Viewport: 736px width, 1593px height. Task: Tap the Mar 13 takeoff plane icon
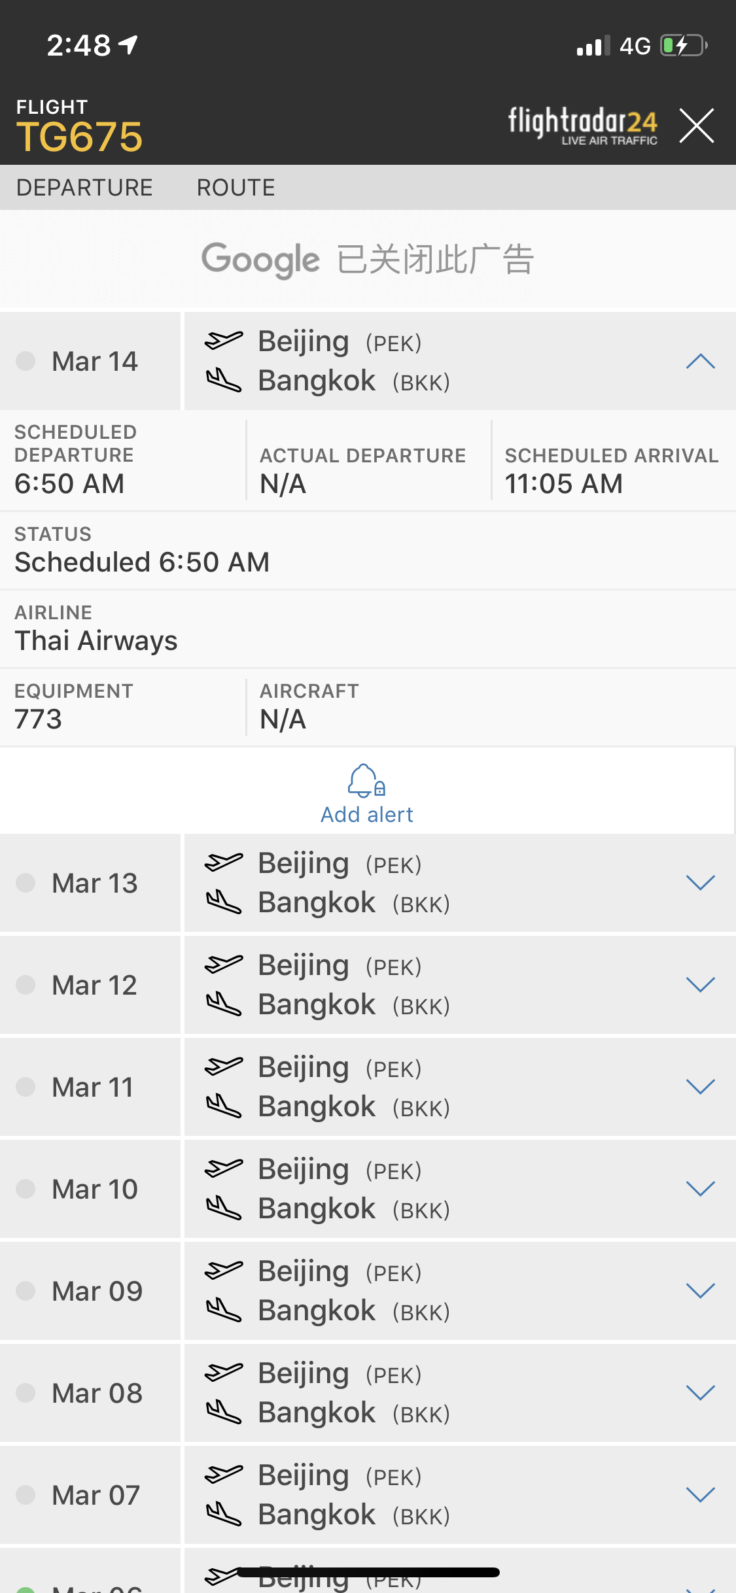pos(224,863)
